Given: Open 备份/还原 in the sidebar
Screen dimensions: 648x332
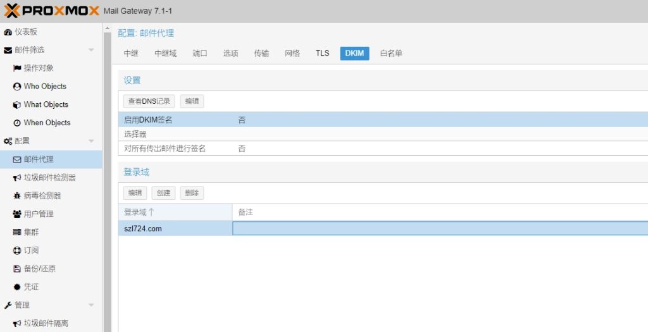Looking at the screenshot, I should [x=39, y=268].
